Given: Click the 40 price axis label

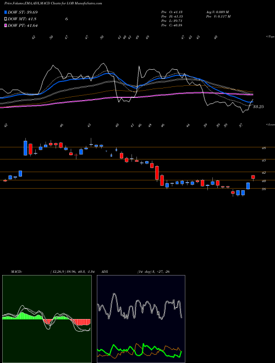Looking at the screenshot, I should click(x=263, y=182).
